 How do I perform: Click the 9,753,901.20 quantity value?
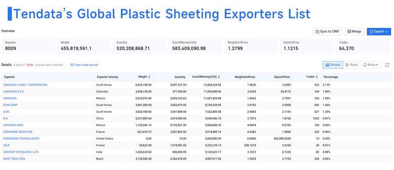[177, 125]
